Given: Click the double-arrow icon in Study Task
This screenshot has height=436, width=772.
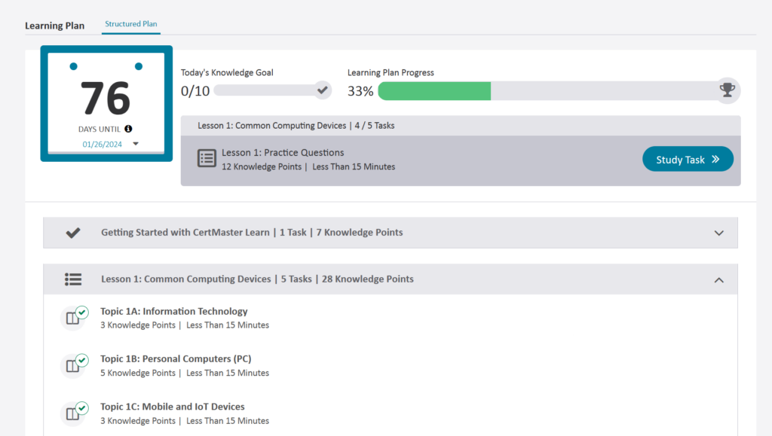Looking at the screenshot, I should tap(715, 159).
